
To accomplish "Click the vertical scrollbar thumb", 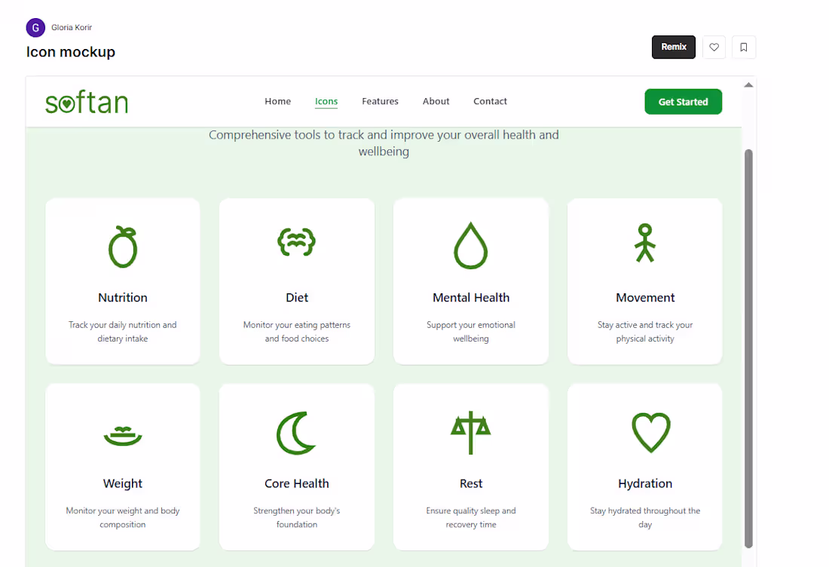I will pos(748,349).
